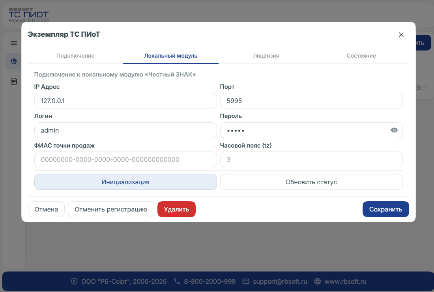This screenshot has width=434, height=292.
Task: Open the support@rbsoft.ru email link
Action: [280, 281]
